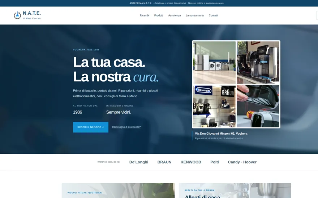Open the Piccoli rituali quotidiani card
This screenshot has width=318, height=198.
pos(118,190)
